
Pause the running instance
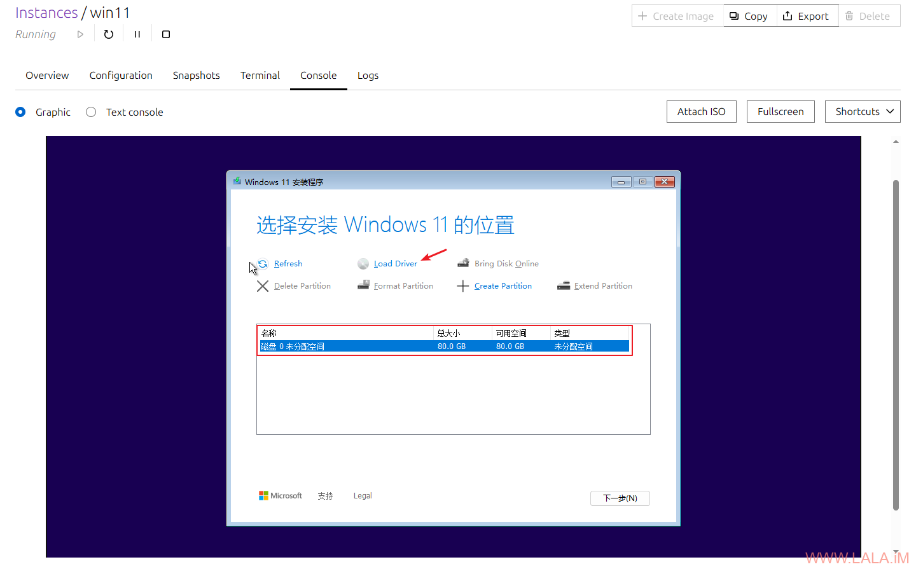point(137,34)
